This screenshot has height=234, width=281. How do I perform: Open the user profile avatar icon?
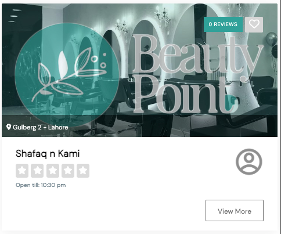coord(249,161)
